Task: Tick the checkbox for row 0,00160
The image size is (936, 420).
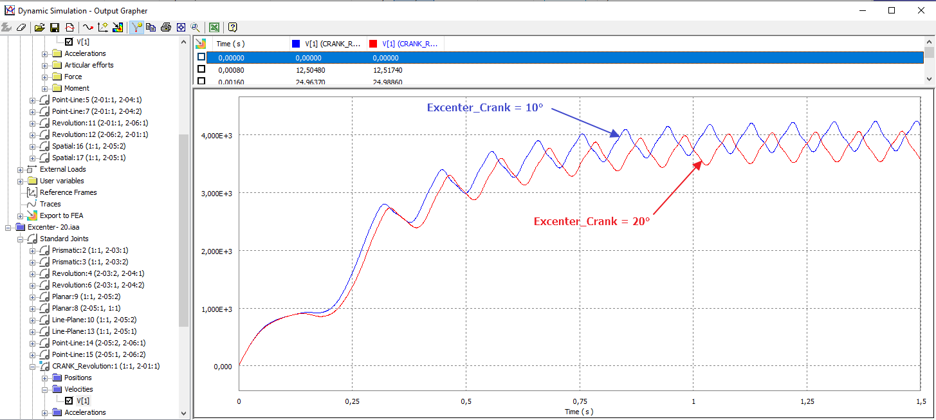Action: (x=201, y=81)
